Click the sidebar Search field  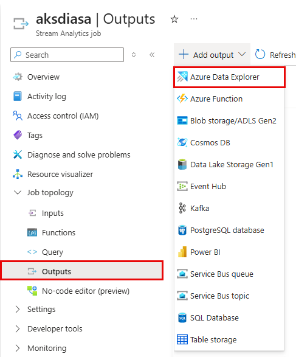point(67,55)
